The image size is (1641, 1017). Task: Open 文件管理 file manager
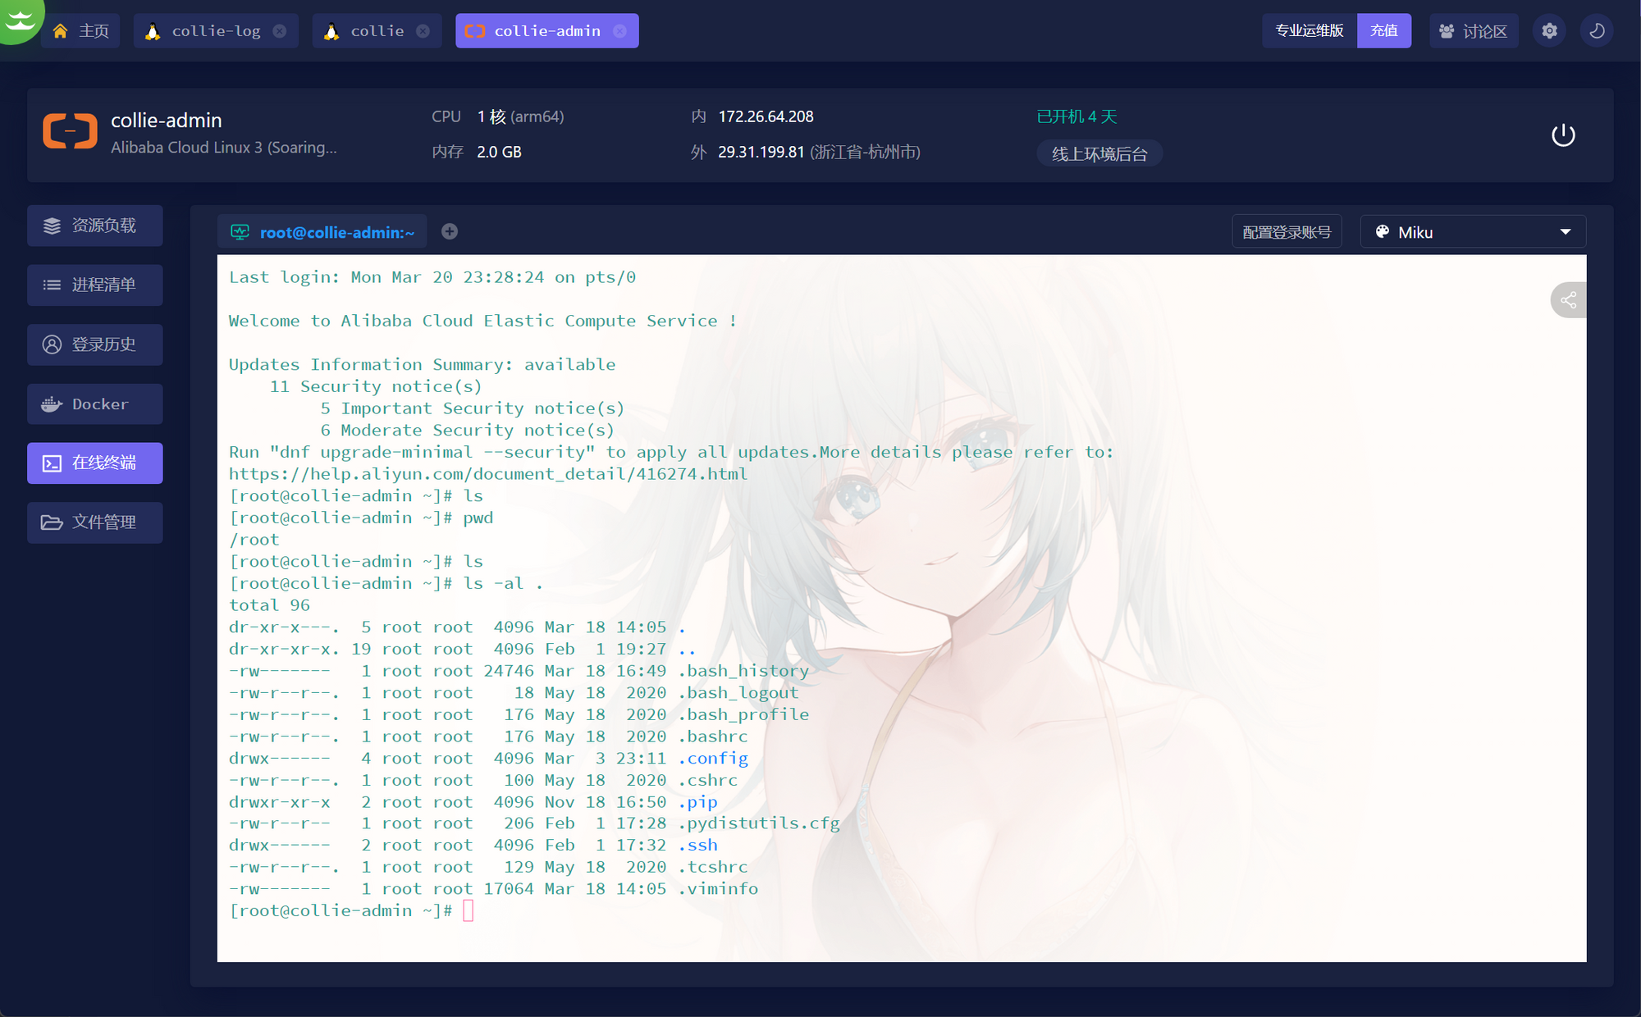(x=95, y=522)
